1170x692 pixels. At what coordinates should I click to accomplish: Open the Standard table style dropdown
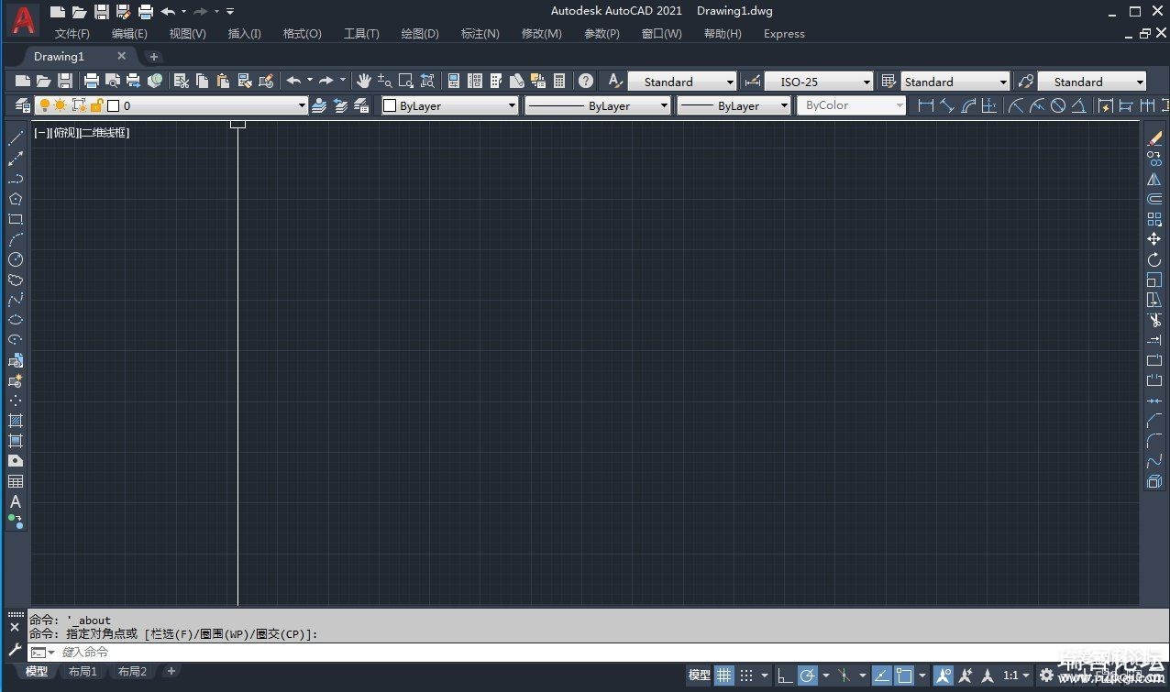(x=1003, y=82)
